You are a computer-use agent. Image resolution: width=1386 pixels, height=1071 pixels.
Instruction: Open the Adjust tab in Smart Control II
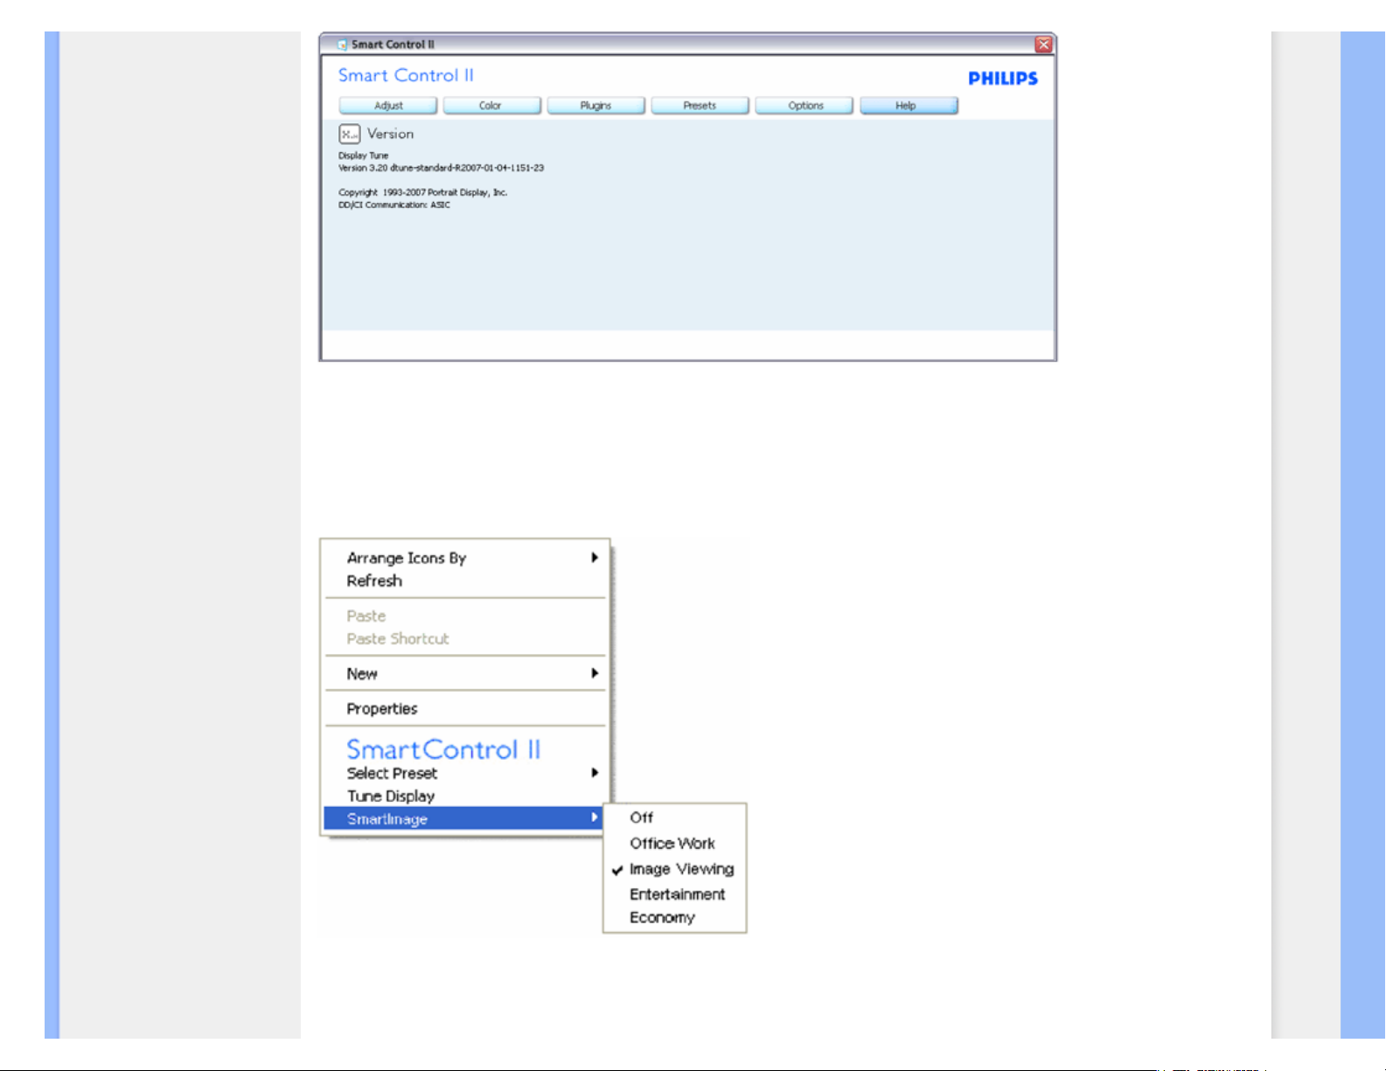tap(388, 106)
